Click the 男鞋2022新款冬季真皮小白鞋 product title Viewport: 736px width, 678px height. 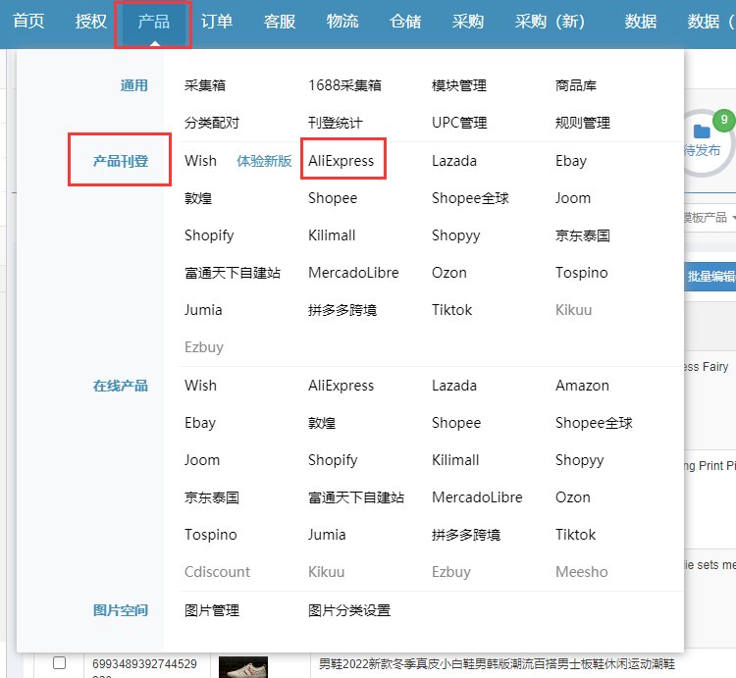497,664
